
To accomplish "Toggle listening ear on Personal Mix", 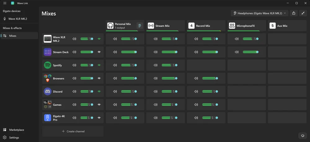I will tap(139, 26).
